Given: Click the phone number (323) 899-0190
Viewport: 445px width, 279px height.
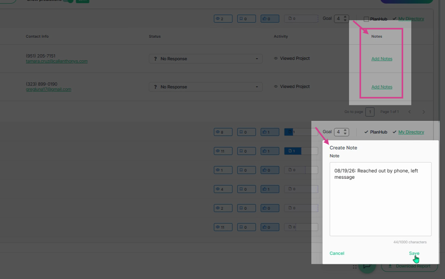Looking at the screenshot, I should click(41, 84).
